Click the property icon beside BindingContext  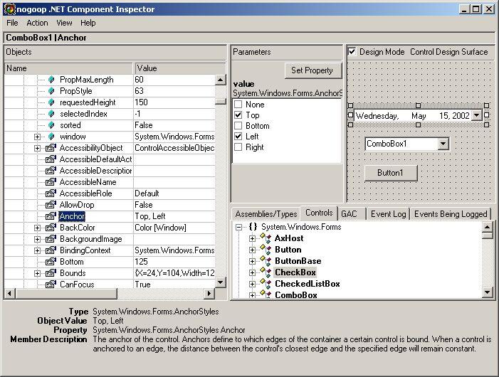point(51,250)
